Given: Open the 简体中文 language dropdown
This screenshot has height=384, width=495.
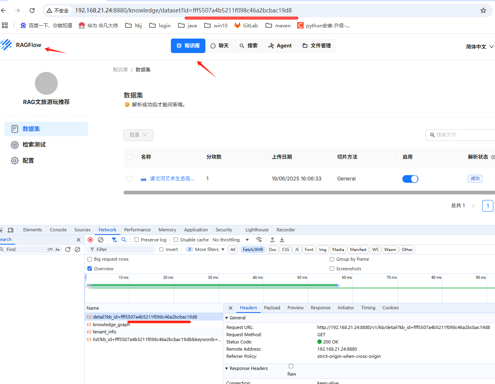Looking at the screenshot, I should click(480, 47).
